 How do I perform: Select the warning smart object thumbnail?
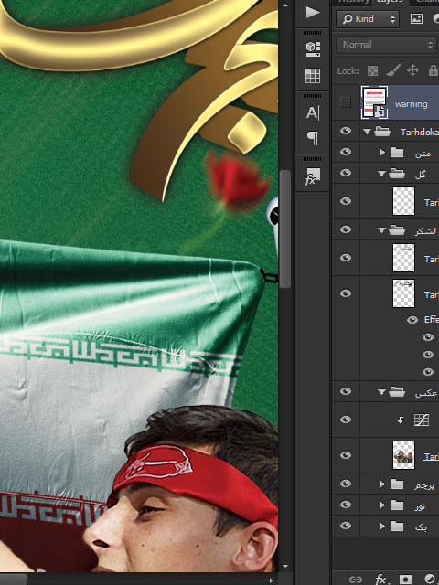click(374, 103)
